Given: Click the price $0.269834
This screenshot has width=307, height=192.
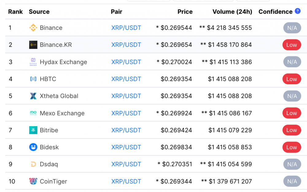Looking at the screenshot, I should pos(176,147).
